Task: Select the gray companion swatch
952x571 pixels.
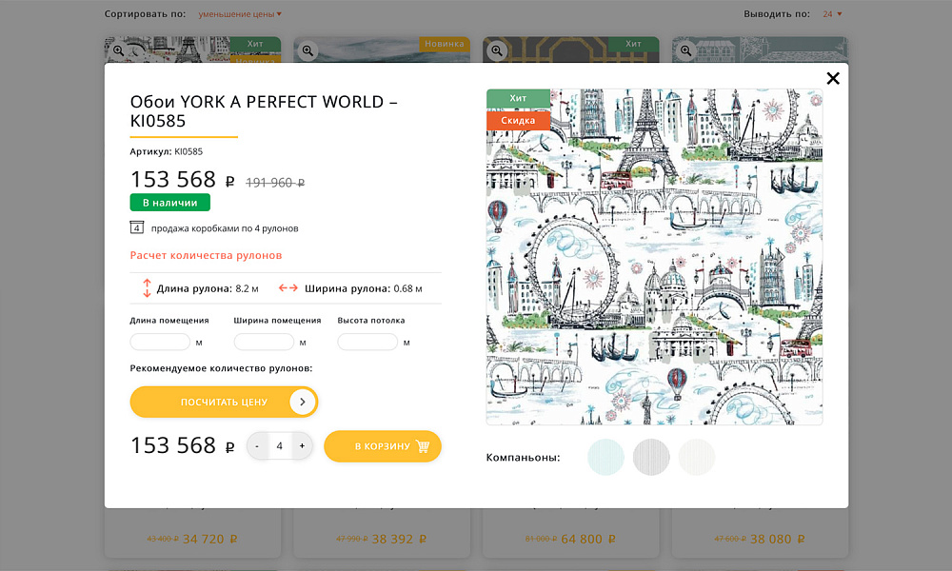Action: [x=651, y=457]
